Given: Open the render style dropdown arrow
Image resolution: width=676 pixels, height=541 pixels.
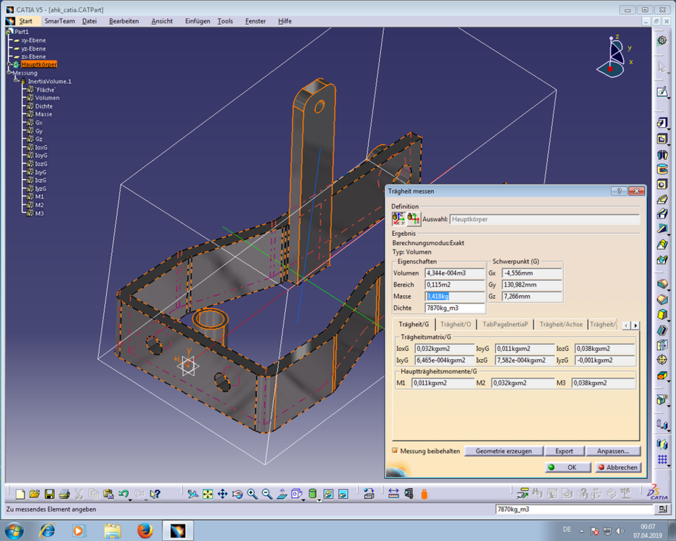Looking at the screenshot, I should tap(303, 500).
